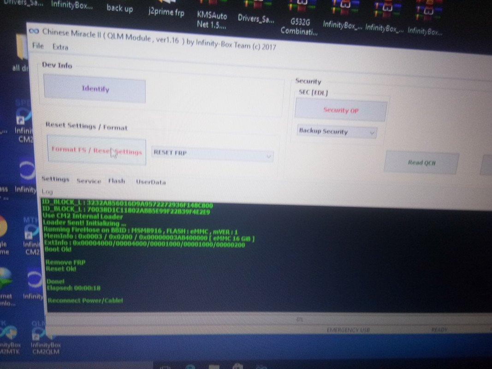The height and width of the screenshot is (369, 492).
Task: Click the 'Remove FRP' log line
Action: coord(65,262)
